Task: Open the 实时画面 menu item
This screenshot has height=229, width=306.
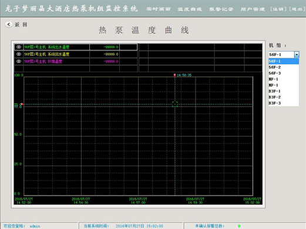Action: pyautogui.click(x=159, y=9)
